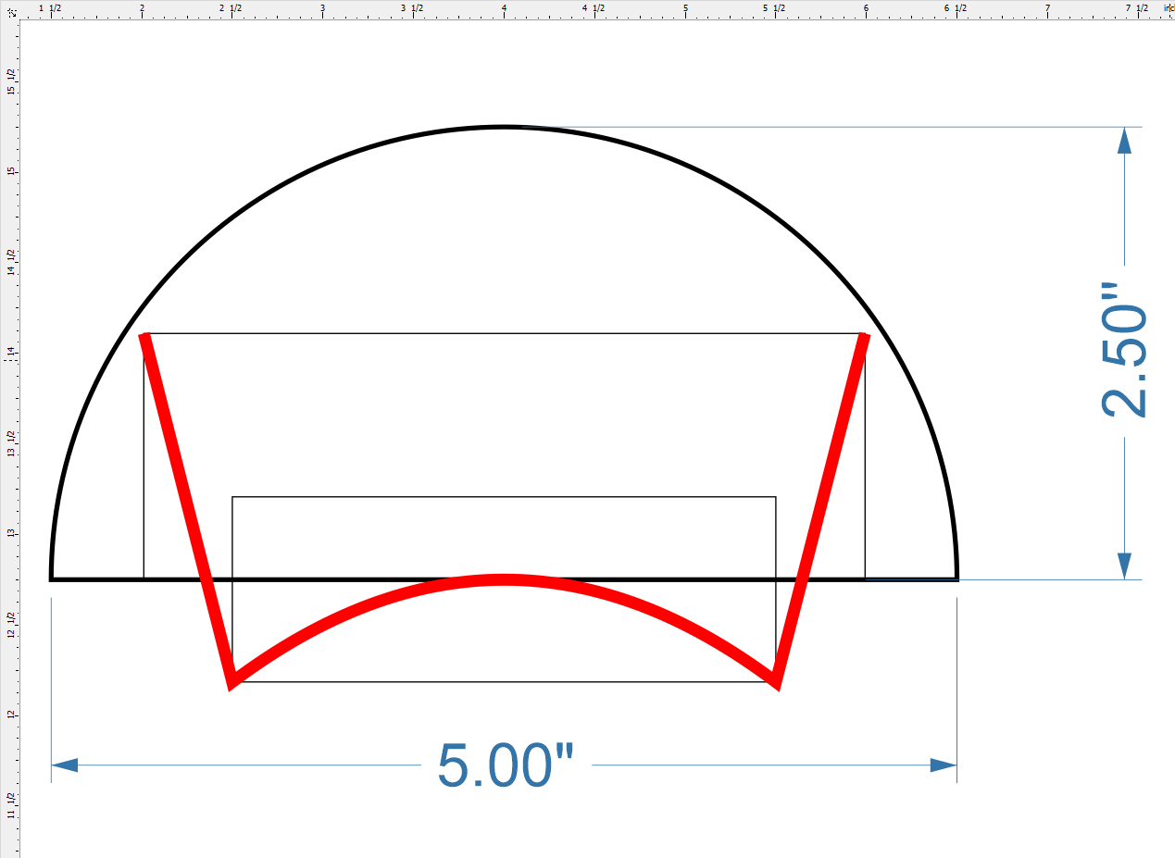1175x858 pixels.
Task: Click the 12 inch mark on vertical ruler
Action: pos(10,715)
